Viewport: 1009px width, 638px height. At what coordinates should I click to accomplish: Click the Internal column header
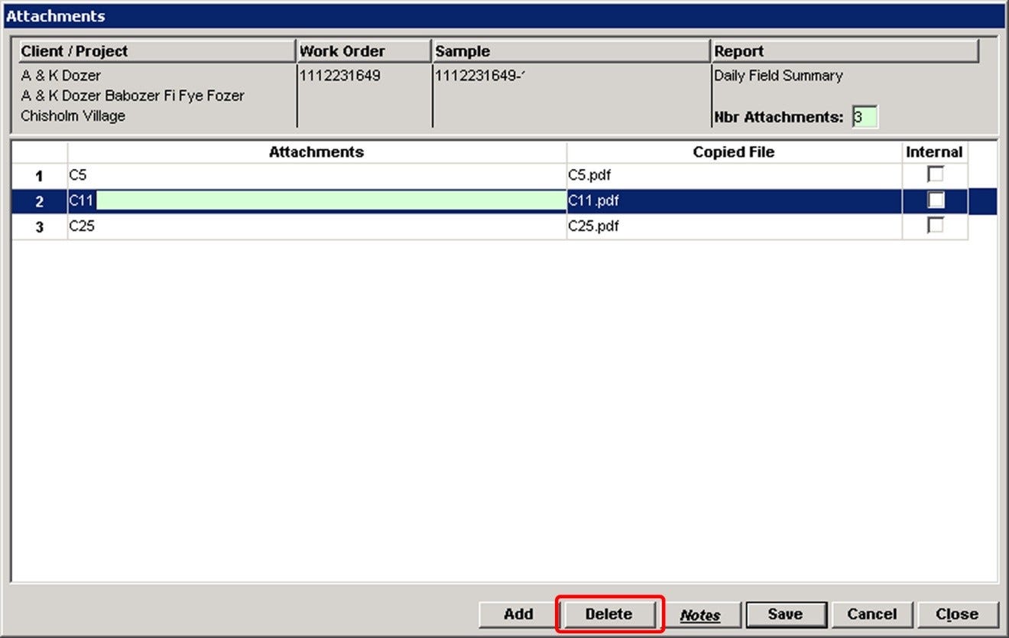[x=934, y=152]
